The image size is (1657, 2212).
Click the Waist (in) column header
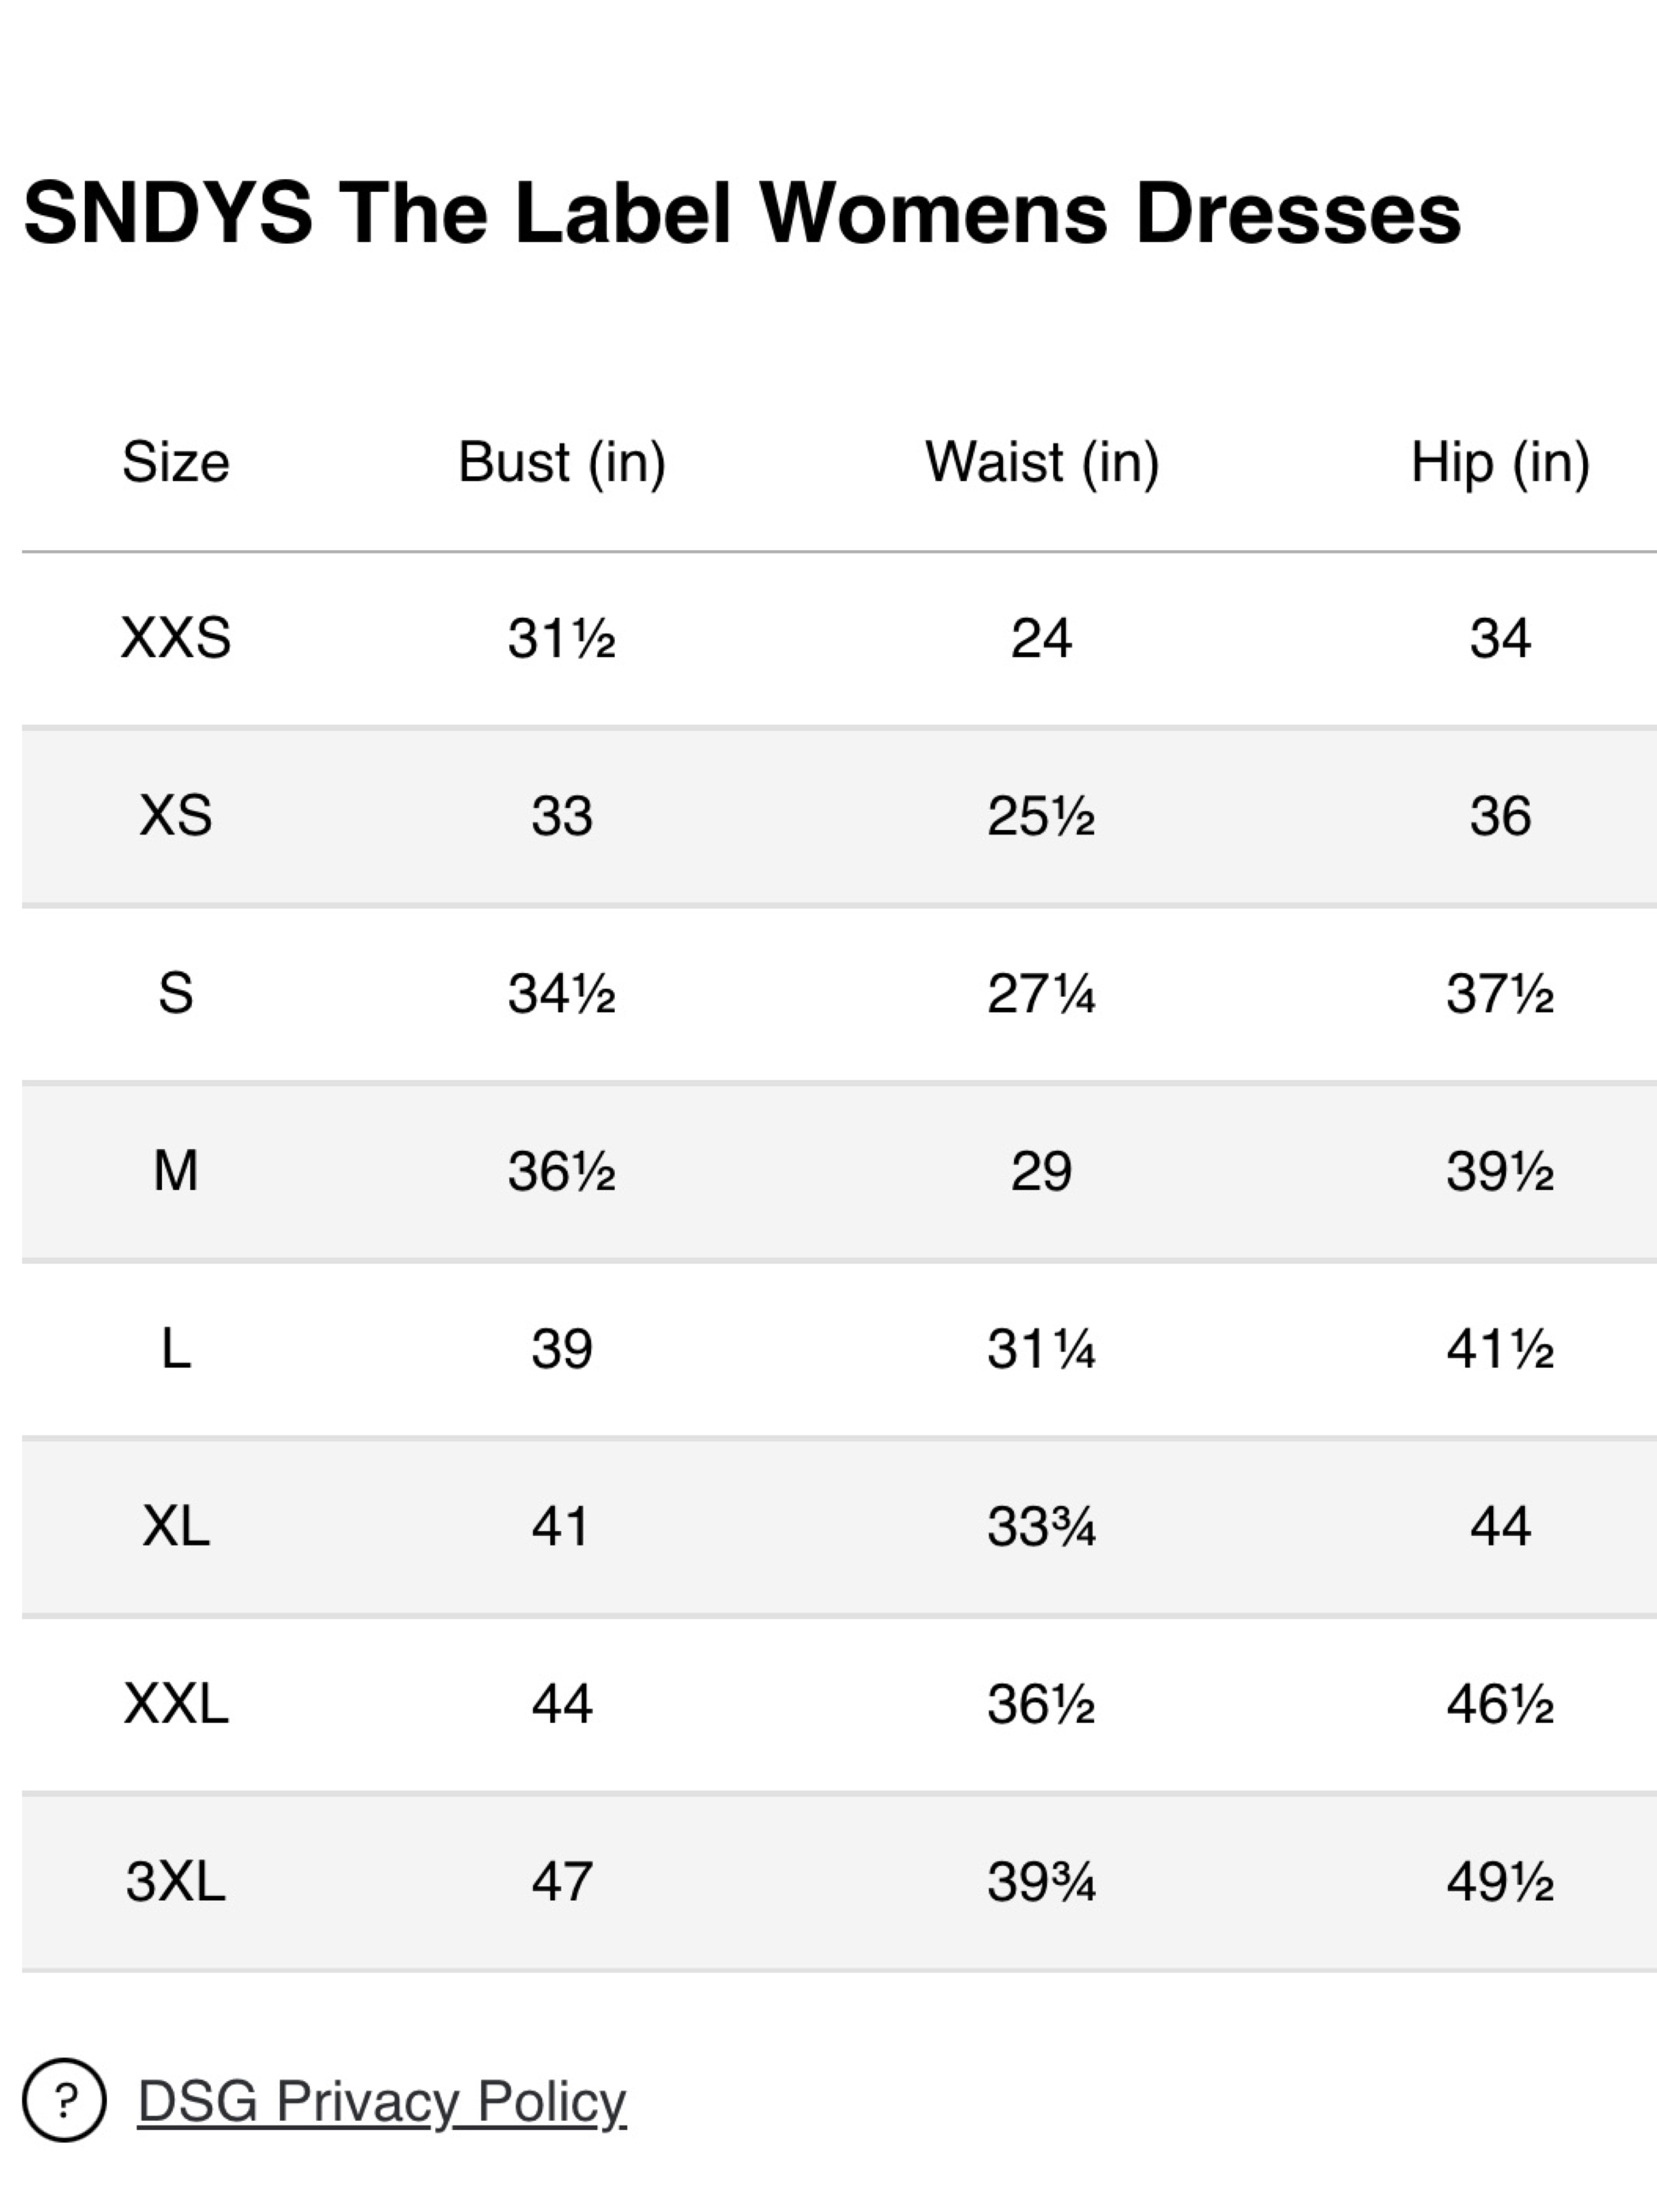[1042, 462]
